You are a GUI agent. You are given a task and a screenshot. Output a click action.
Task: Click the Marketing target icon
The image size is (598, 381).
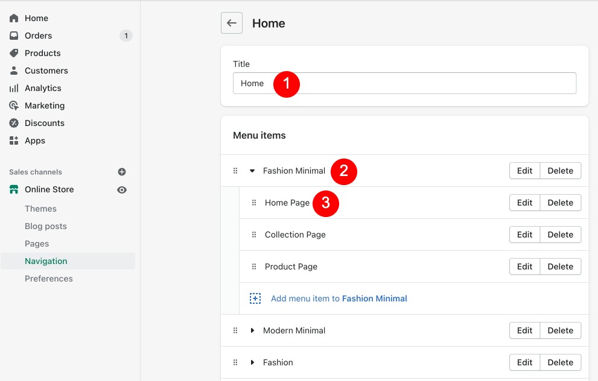click(x=14, y=105)
